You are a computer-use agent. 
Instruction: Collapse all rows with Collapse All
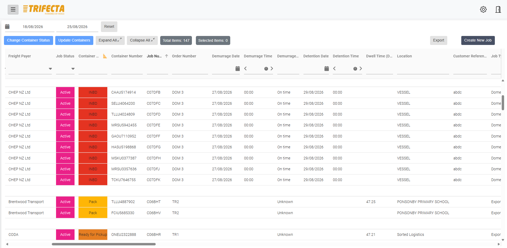pyautogui.click(x=142, y=40)
